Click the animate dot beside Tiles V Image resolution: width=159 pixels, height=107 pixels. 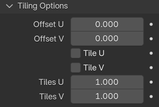pyautogui.click(x=151, y=97)
